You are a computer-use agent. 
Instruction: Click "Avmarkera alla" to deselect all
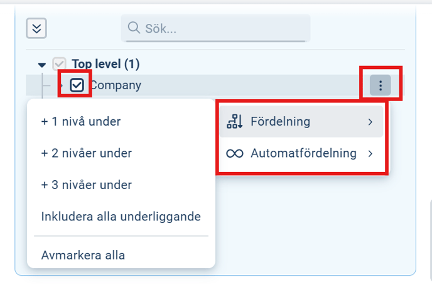[83, 256]
